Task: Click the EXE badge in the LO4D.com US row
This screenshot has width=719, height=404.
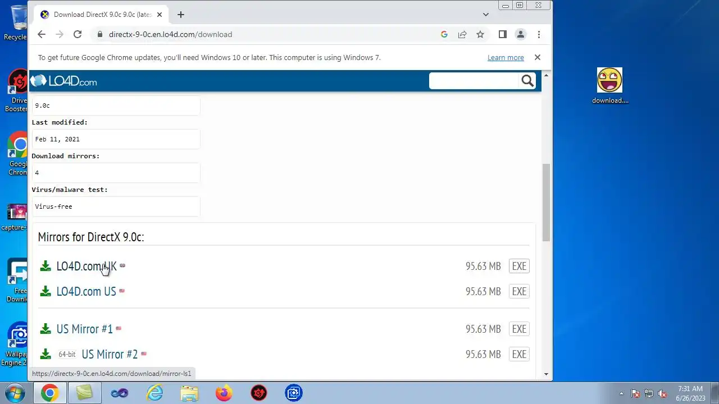Action: 519,291
